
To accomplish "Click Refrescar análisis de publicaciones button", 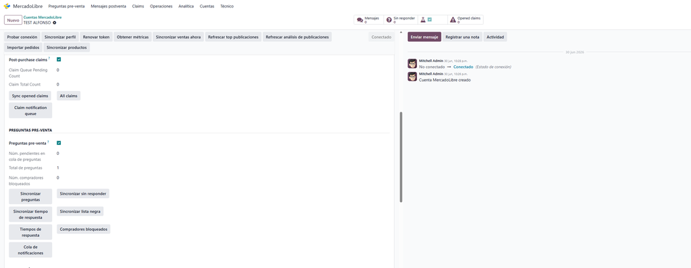I will click(297, 37).
